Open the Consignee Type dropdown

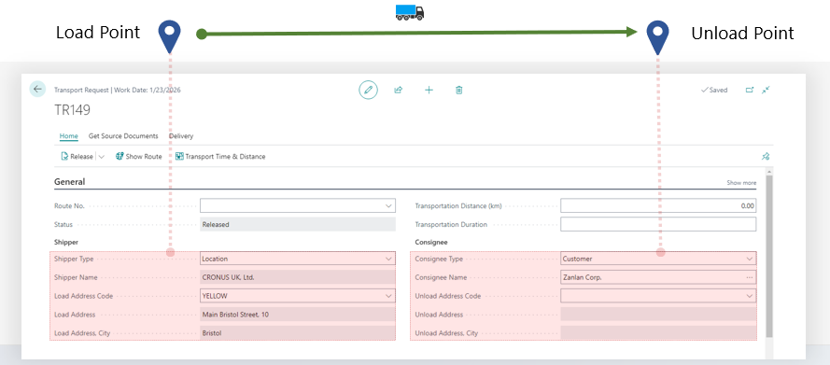point(750,259)
